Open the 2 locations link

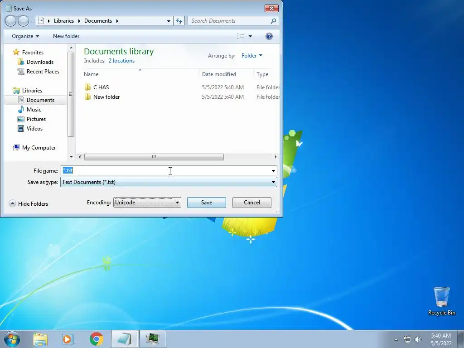(121, 61)
